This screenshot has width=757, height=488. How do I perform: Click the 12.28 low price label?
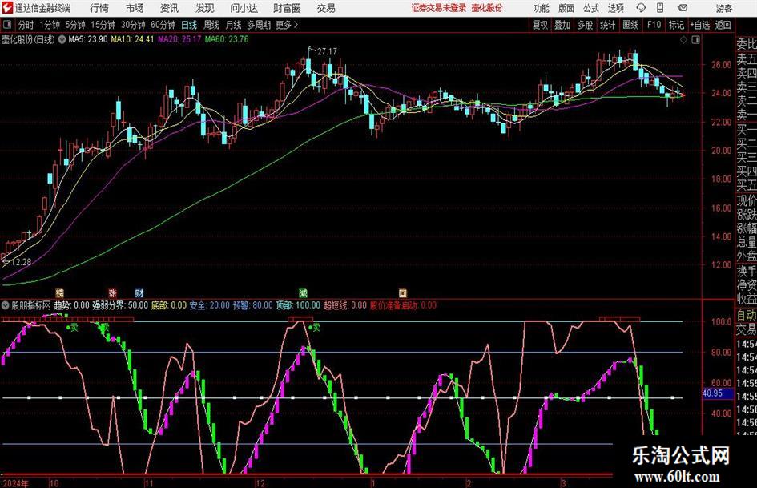pos(21,262)
